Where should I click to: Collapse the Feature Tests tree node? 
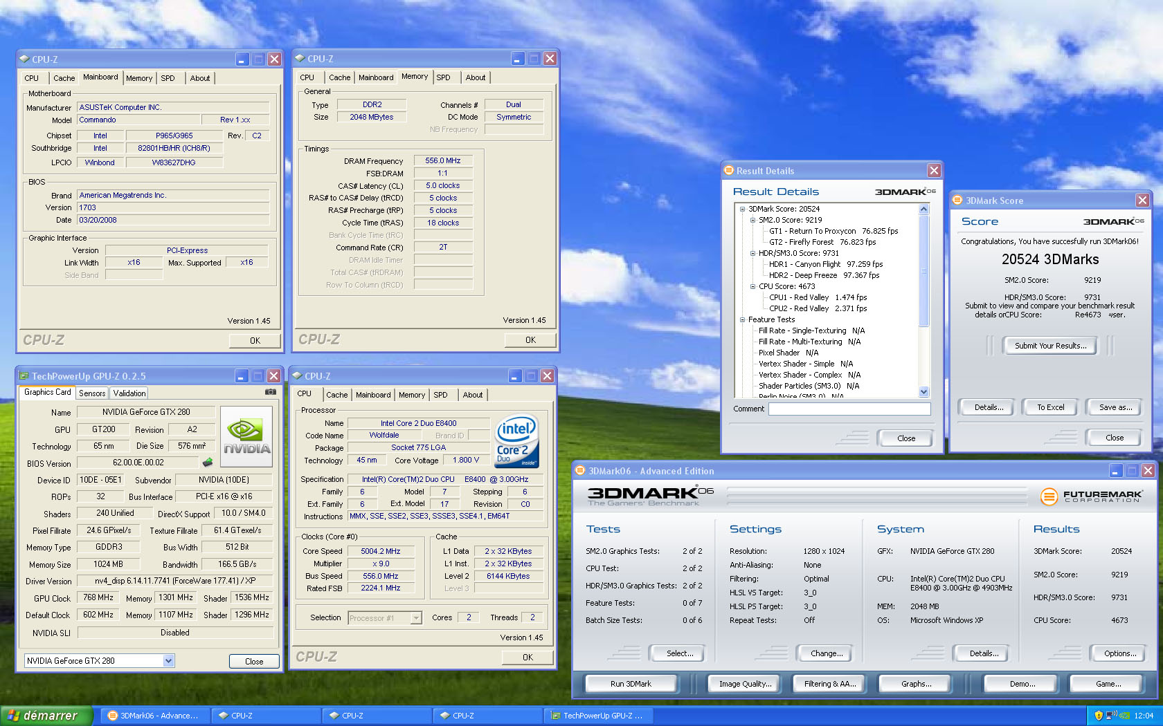coord(742,319)
